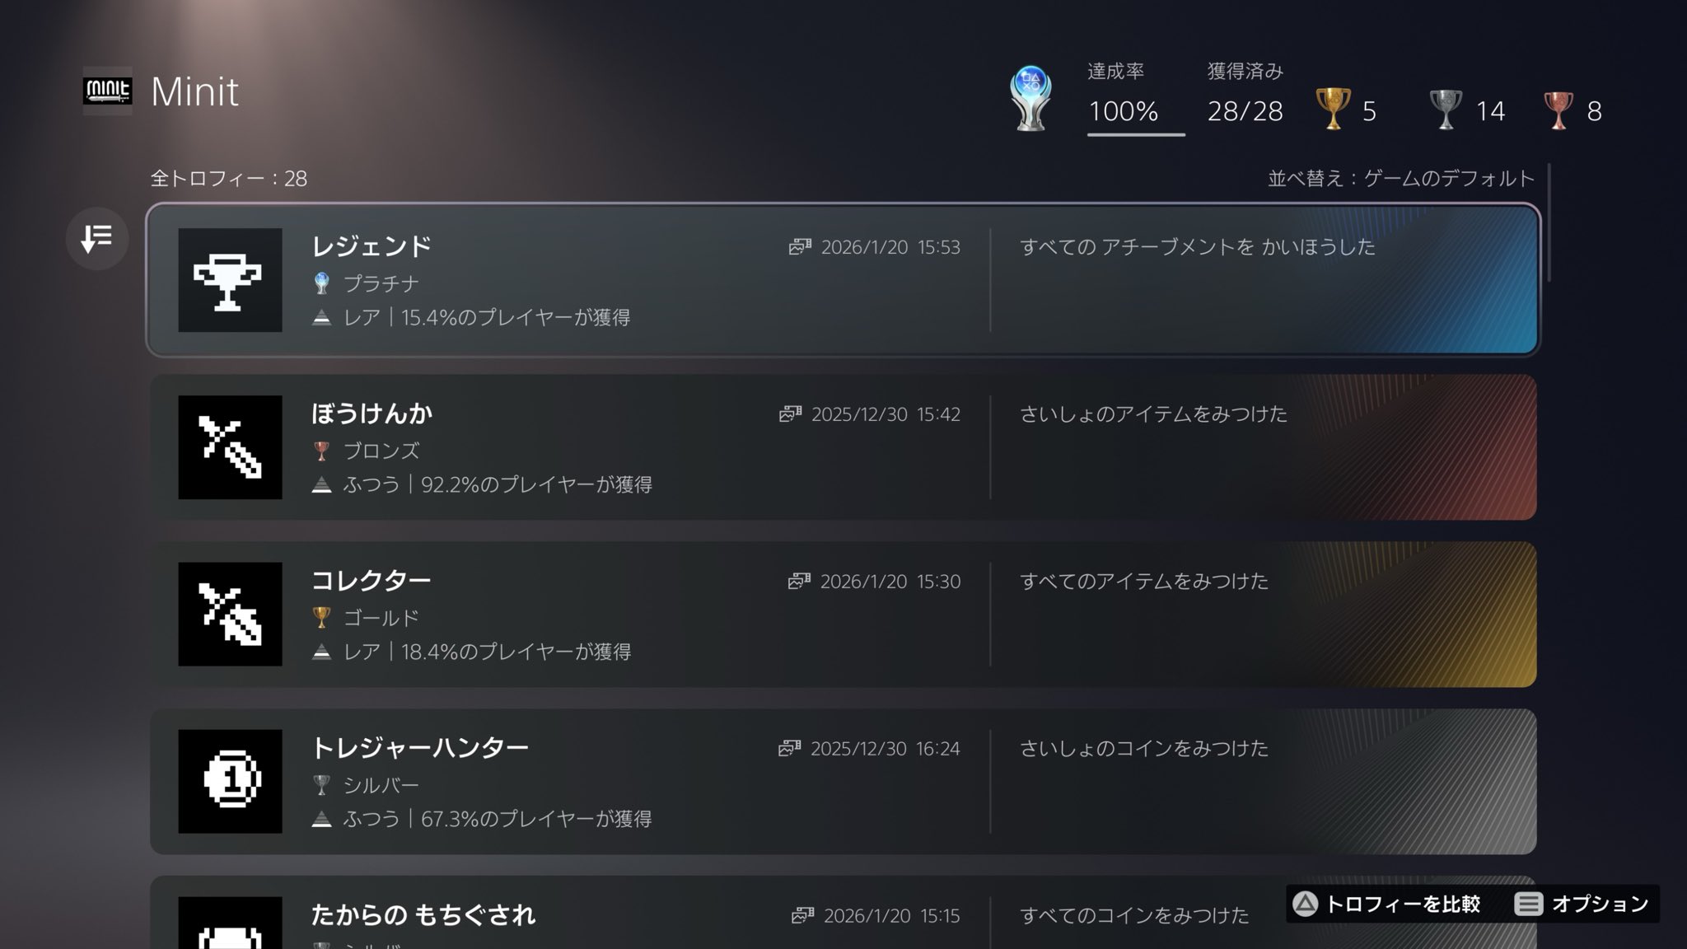1687x949 pixels.
Task: Click the 獲得済み 28/28 earned counter
Action: tap(1245, 110)
